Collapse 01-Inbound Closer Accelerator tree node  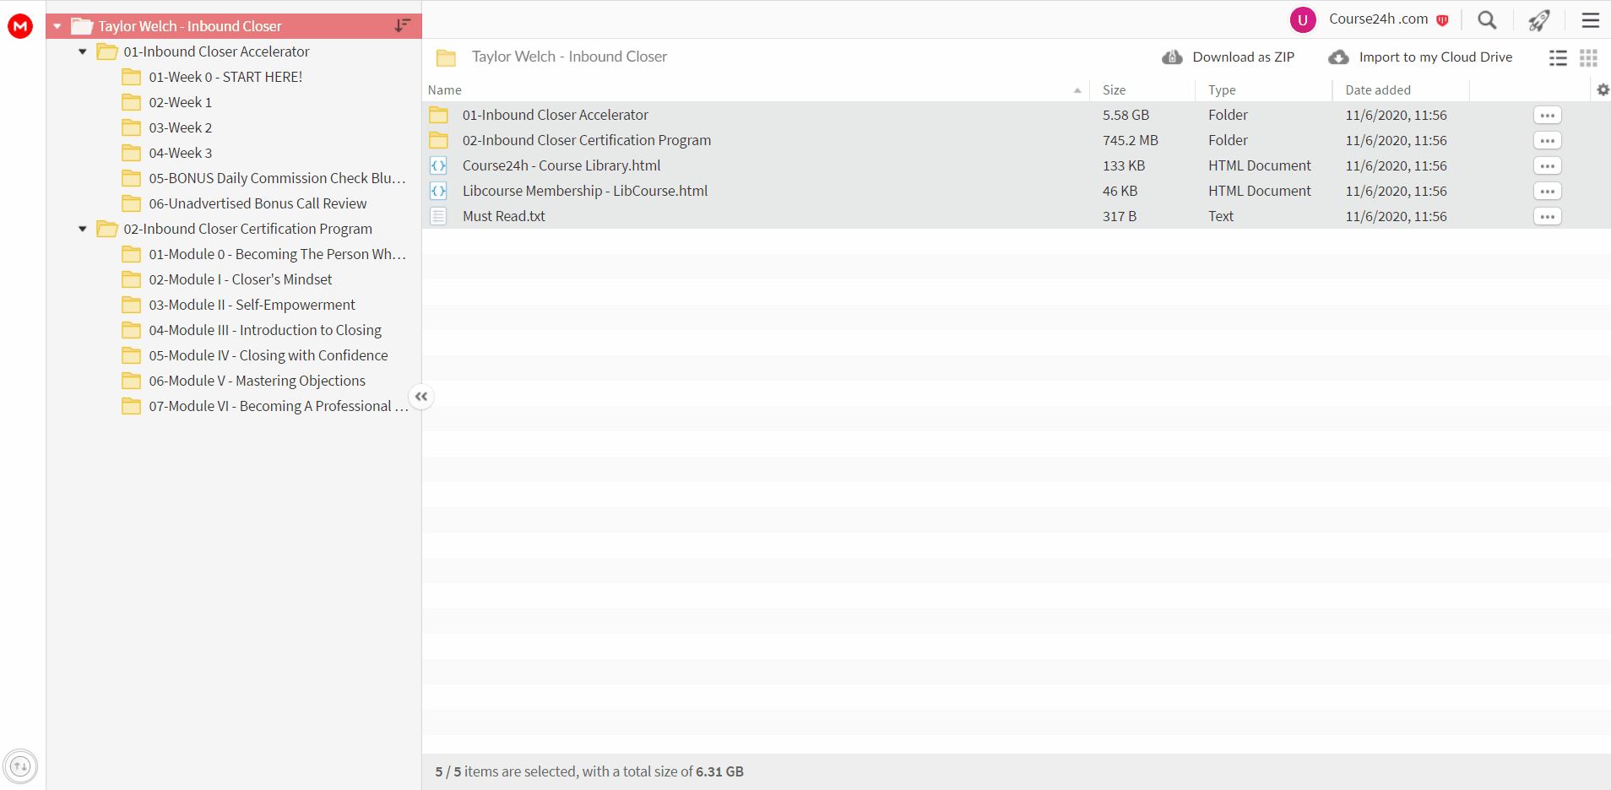point(83,51)
